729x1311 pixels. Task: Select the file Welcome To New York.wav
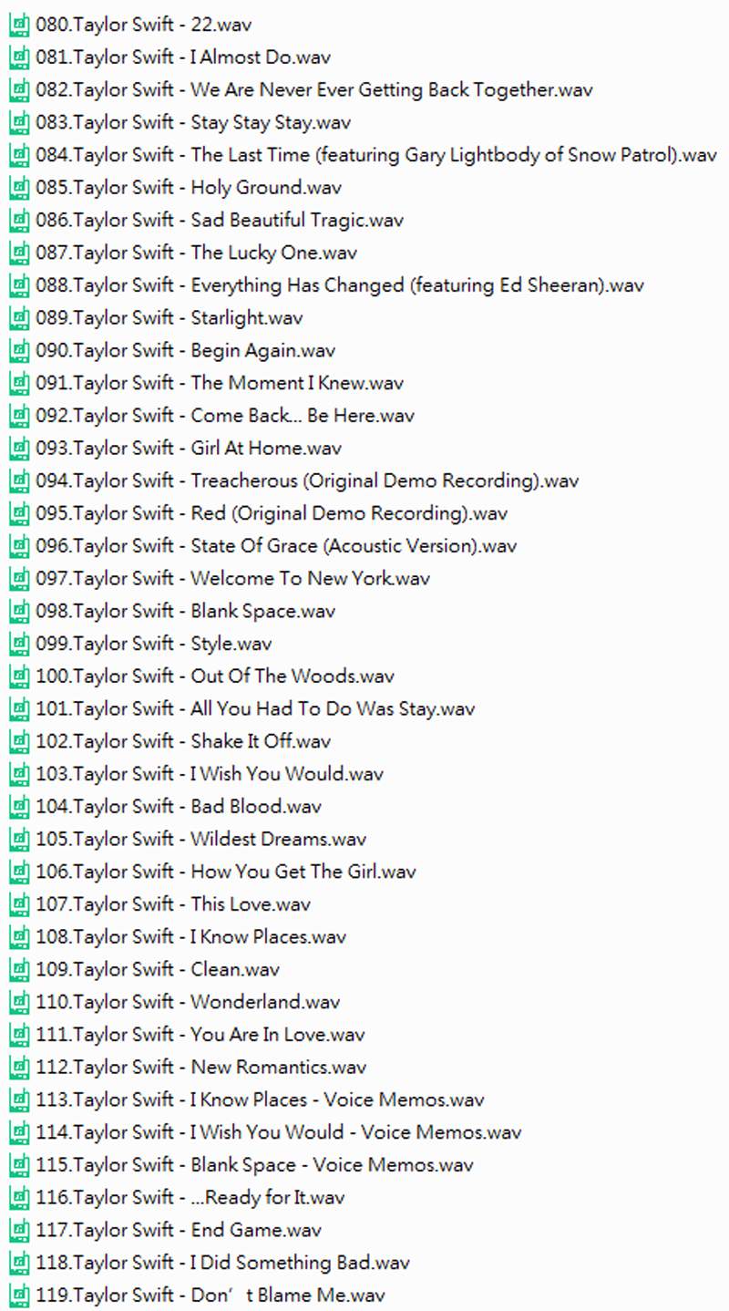232,579
